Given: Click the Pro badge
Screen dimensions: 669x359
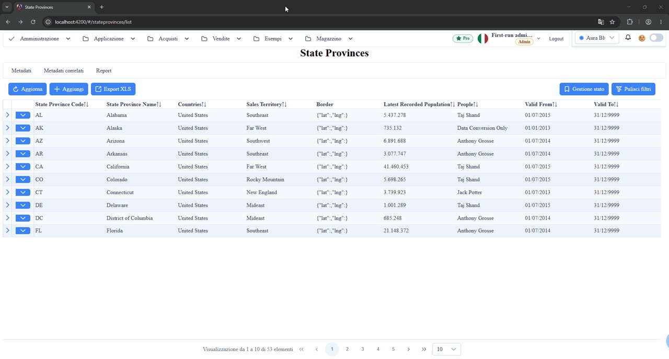Looking at the screenshot, I should click(463, 39).
